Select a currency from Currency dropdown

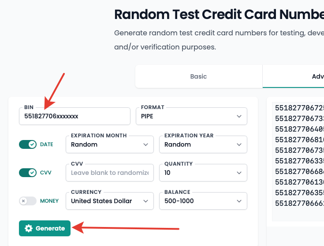[x=109, y=201]
